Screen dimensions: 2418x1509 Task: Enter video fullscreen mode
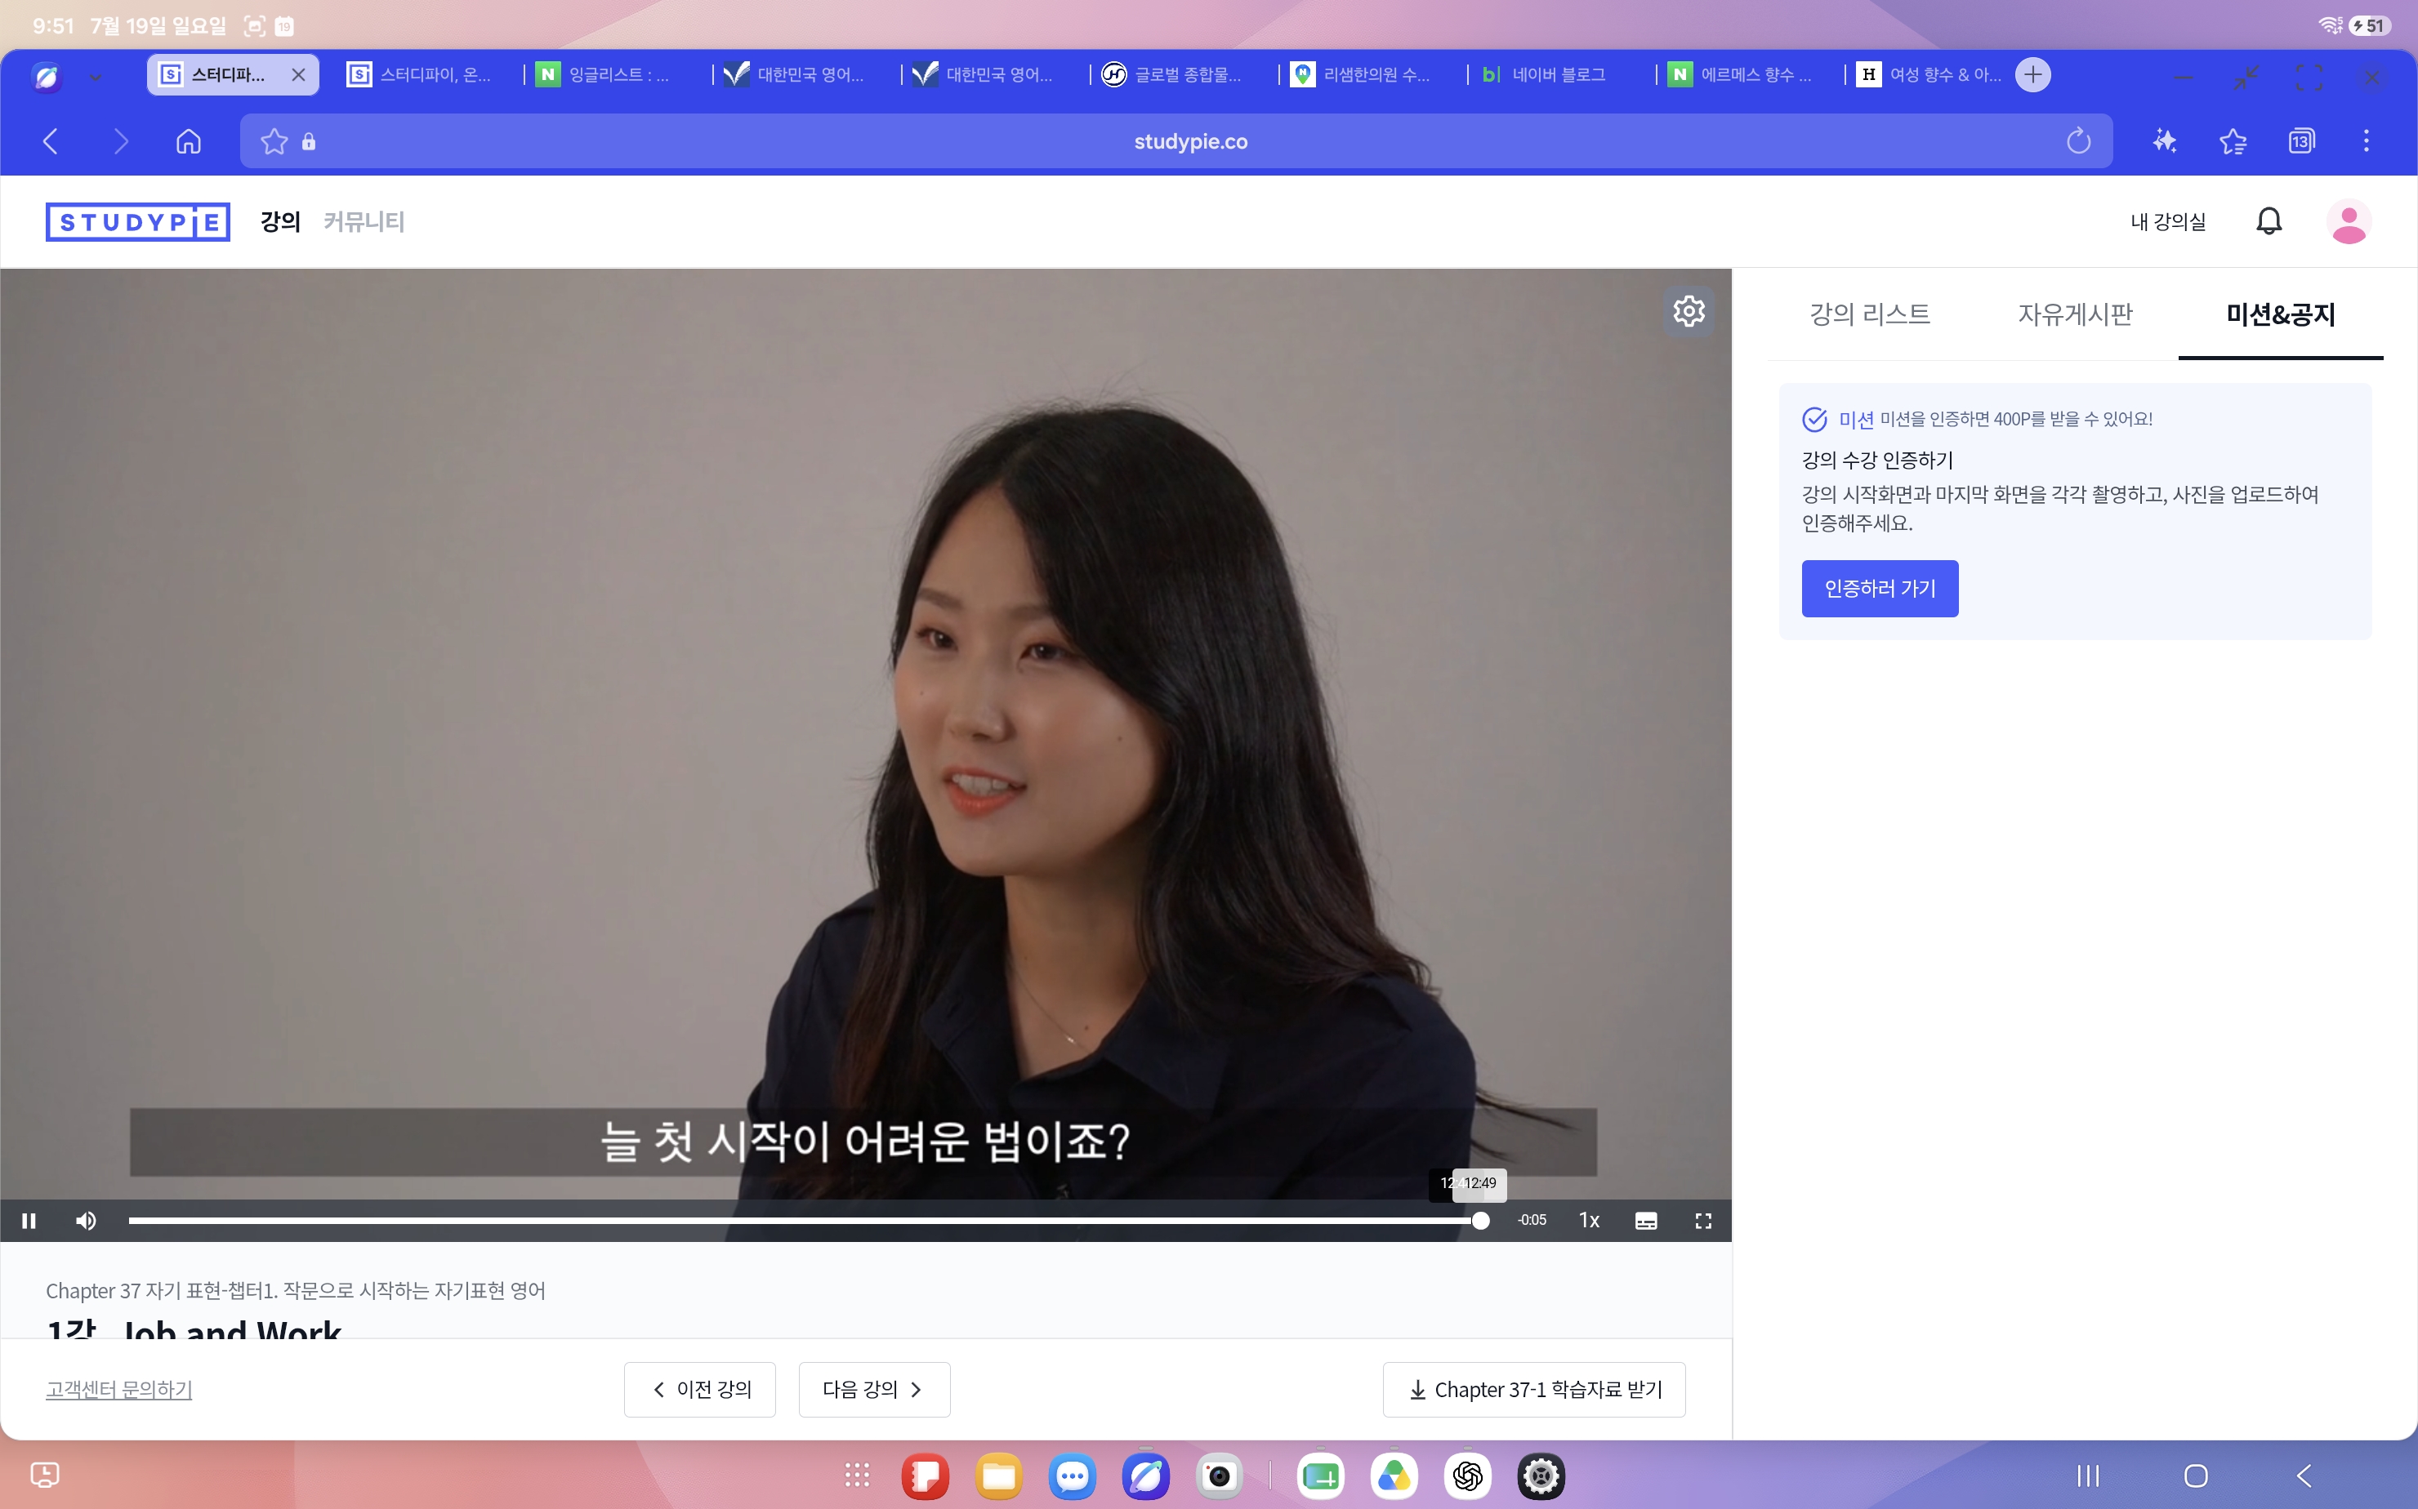click(x=1703, y=1221)
